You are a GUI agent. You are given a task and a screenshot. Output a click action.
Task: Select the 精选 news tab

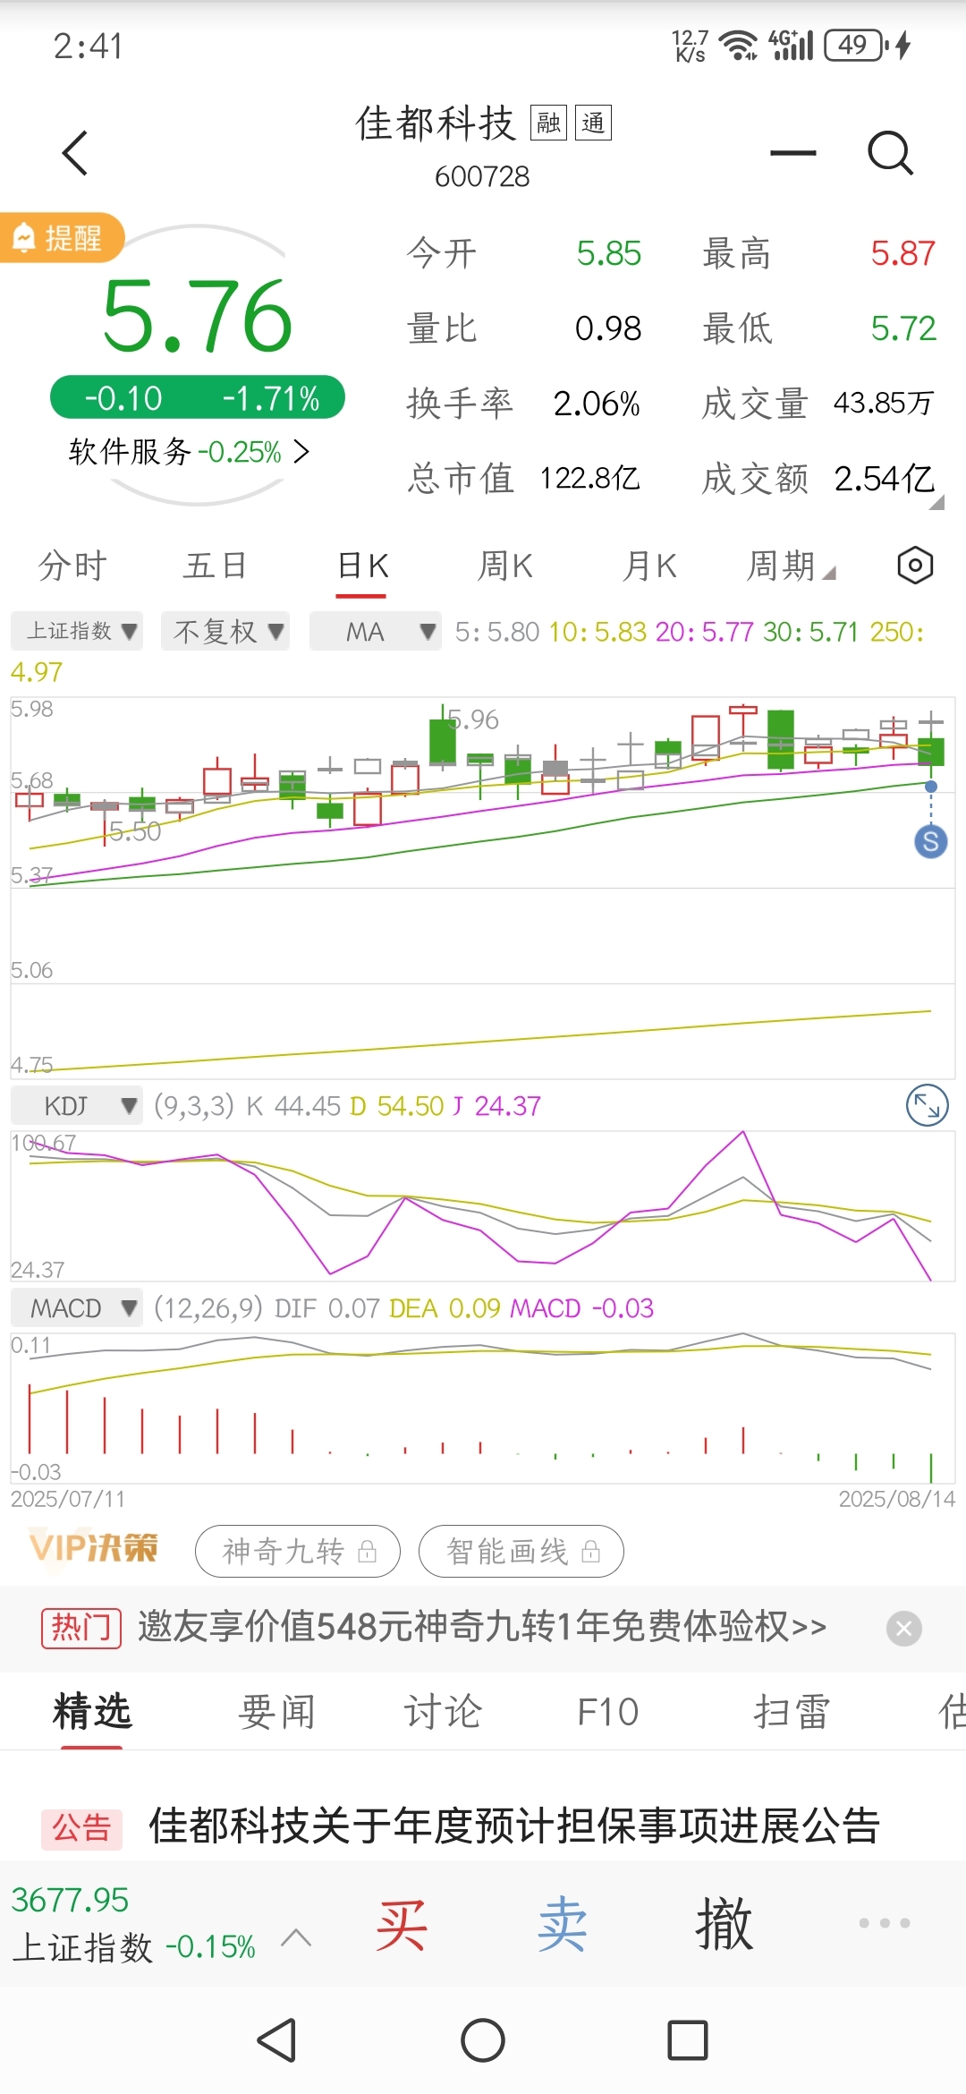pos(92,1711)
